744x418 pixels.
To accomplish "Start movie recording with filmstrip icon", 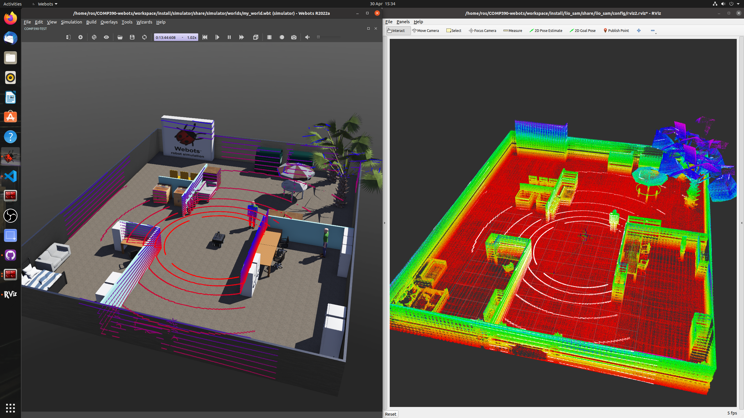I will click(269, 37).
